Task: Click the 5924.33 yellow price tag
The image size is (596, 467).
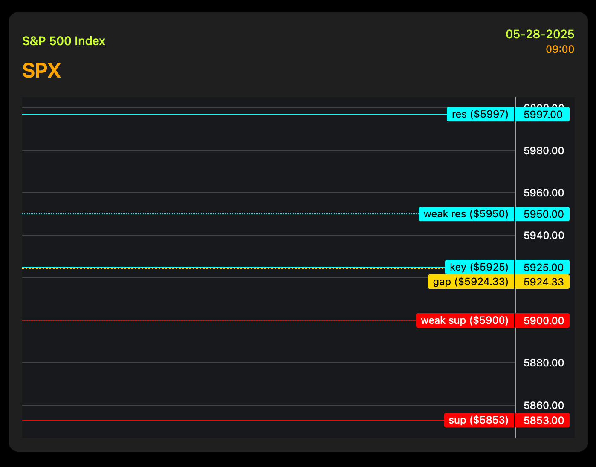Action: pos(542,282)
